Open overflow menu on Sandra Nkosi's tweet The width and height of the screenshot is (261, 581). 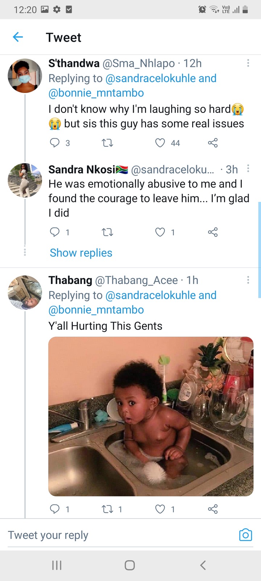tap(248, 168)
